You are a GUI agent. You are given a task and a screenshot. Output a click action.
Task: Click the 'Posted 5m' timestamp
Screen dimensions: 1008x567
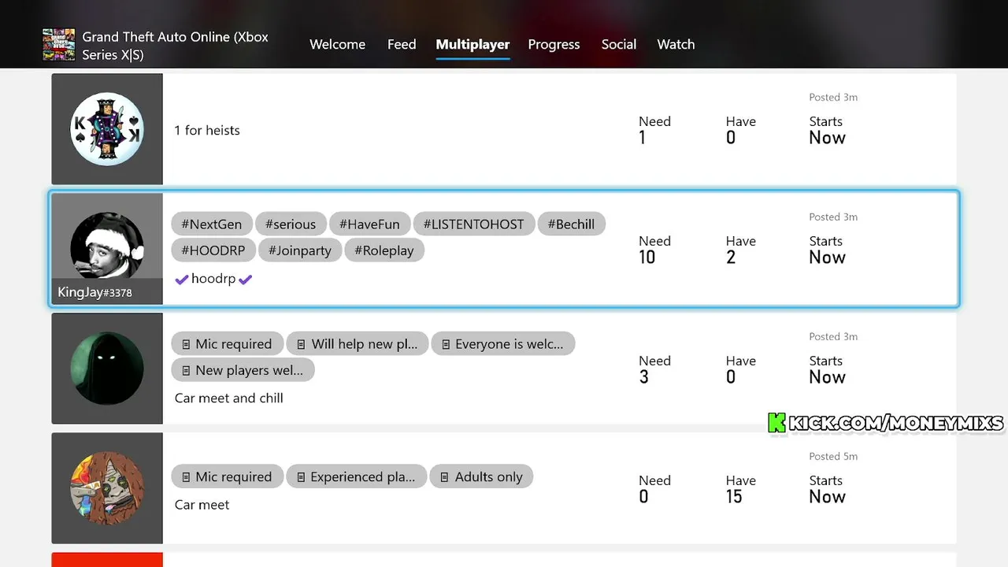click(833, 456)
